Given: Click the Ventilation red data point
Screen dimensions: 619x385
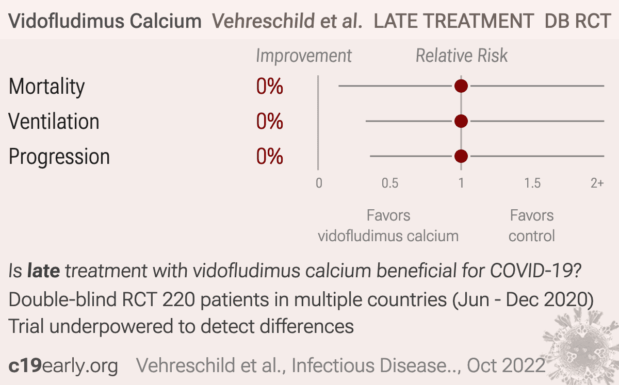Looking at the screenshot, I should click(461, 121).
